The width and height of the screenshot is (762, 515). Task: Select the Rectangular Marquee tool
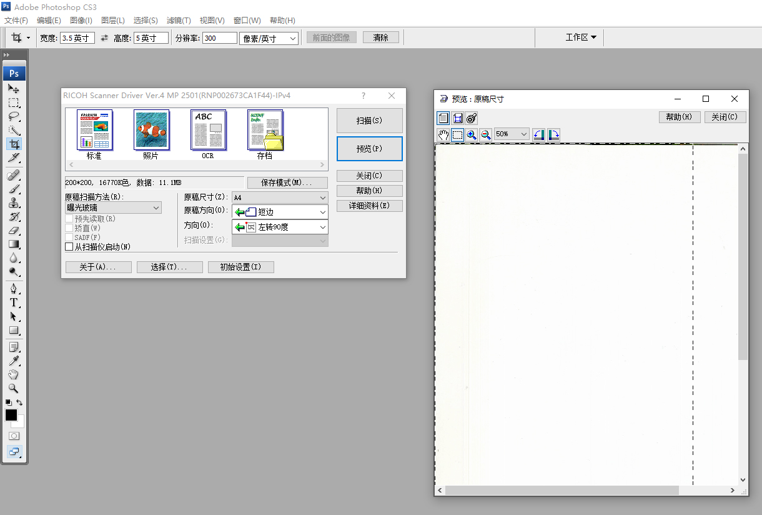tap(14, 102)
